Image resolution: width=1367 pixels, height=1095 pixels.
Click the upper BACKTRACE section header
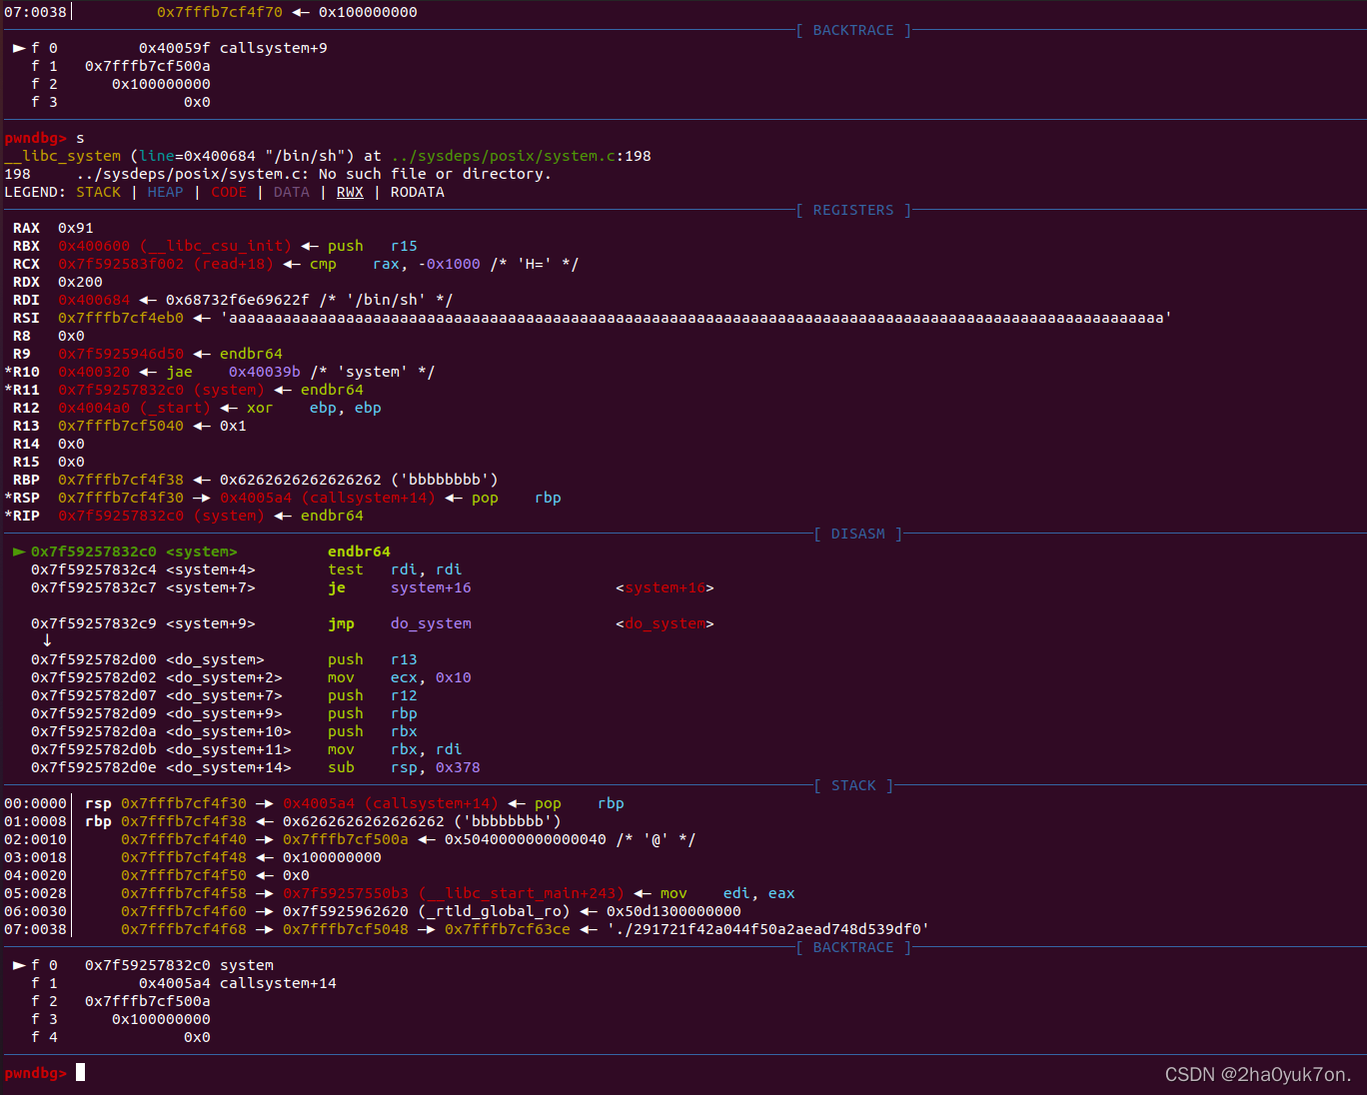[853, 30]
